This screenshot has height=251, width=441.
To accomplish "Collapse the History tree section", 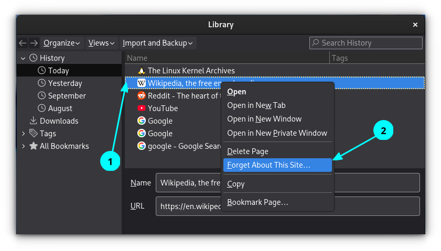I will 23,58.
